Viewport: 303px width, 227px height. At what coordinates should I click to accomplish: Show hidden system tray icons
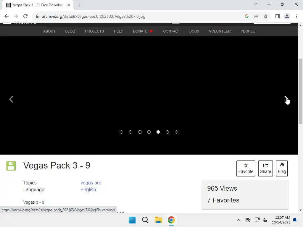[x=238, y=220]
